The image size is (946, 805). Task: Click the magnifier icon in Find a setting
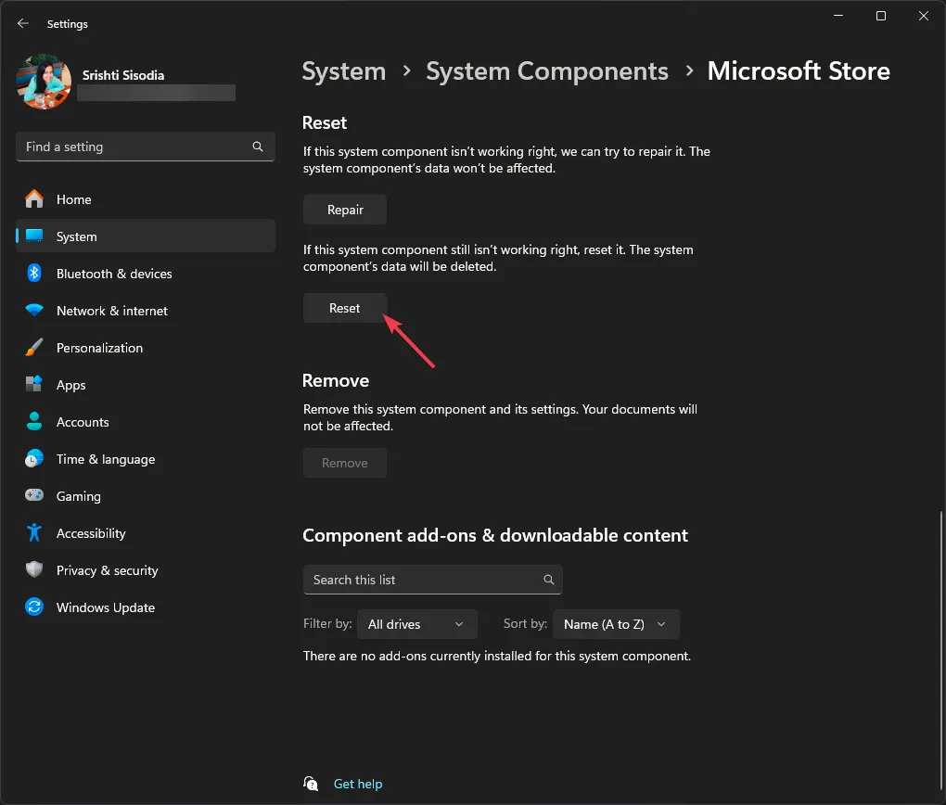pyautogui.click(x=258, y=147)
